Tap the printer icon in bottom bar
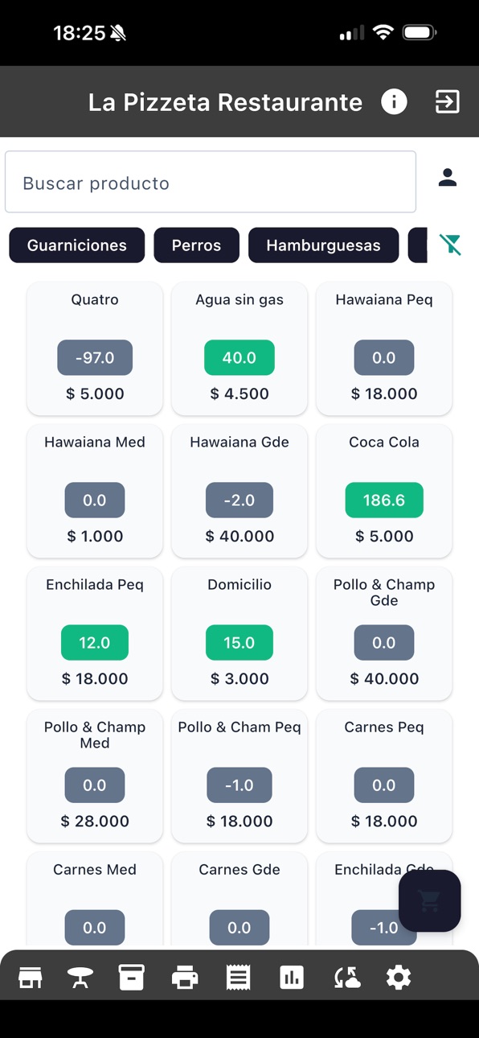Screen dimensions: 479x1038 185,978
